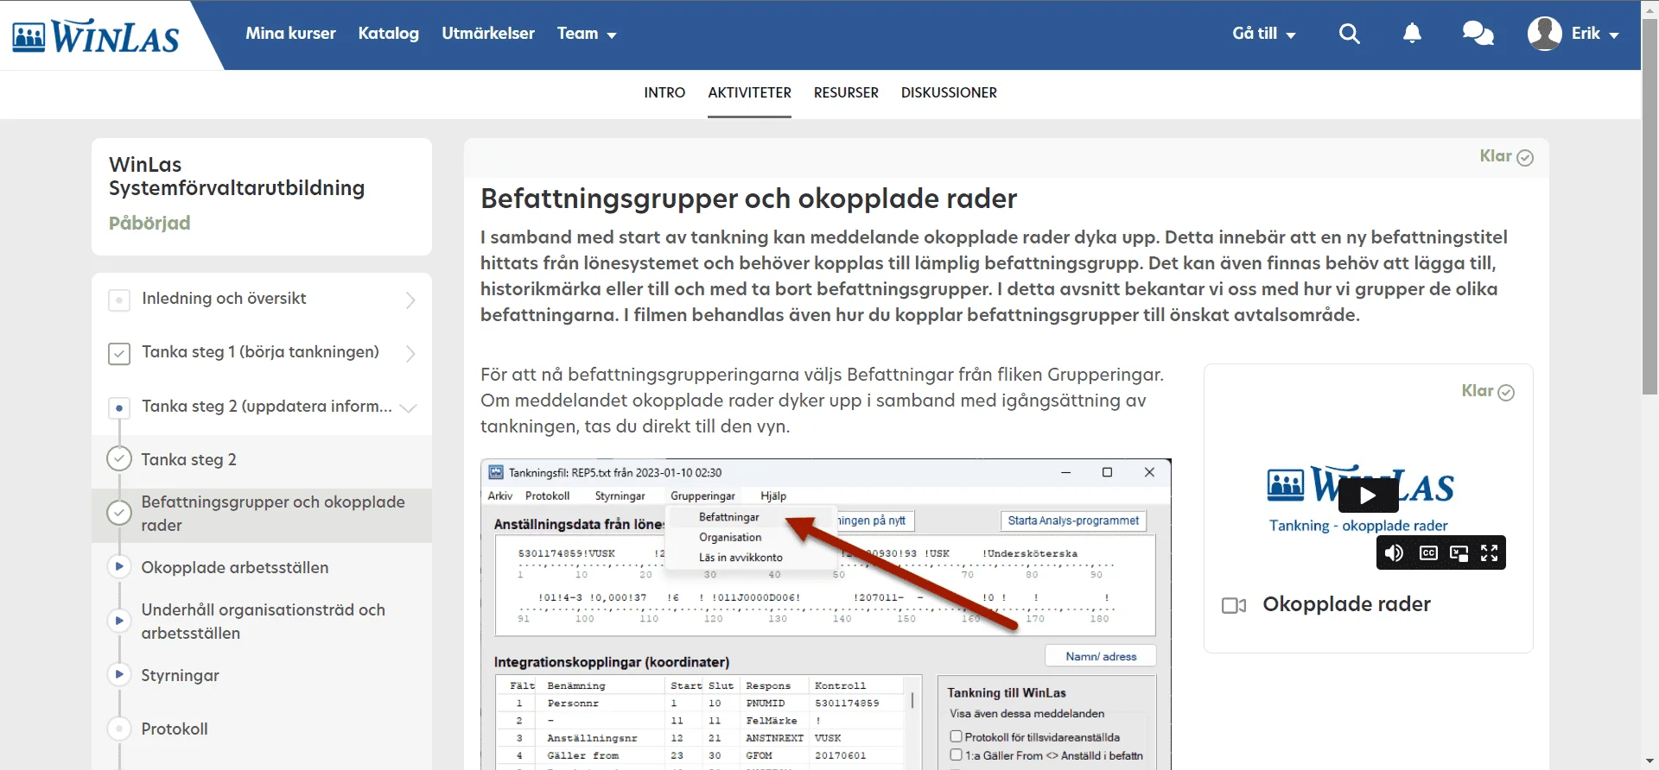
Task: Click the play circle beside Okopplade arbetsställen
Action: point(119,566)
